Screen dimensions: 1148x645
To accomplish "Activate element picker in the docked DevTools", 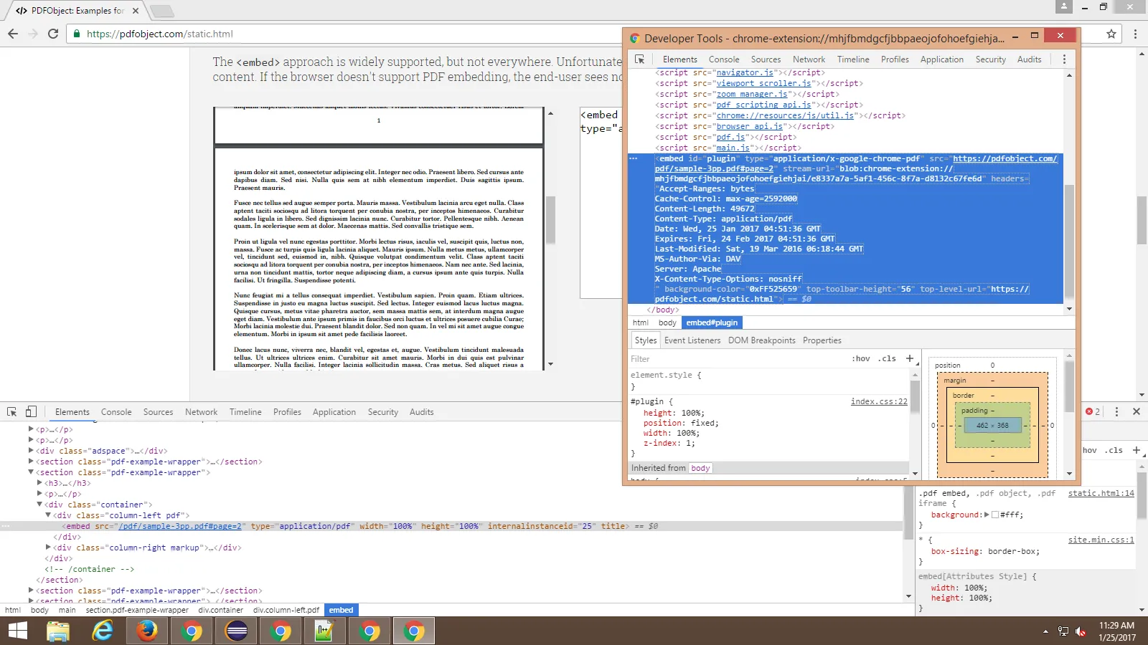I will point(12,412).
